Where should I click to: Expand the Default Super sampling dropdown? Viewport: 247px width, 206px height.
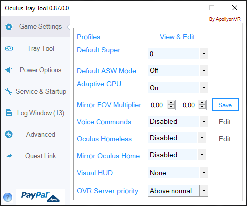pyautogui.click(x=178, y=54)
